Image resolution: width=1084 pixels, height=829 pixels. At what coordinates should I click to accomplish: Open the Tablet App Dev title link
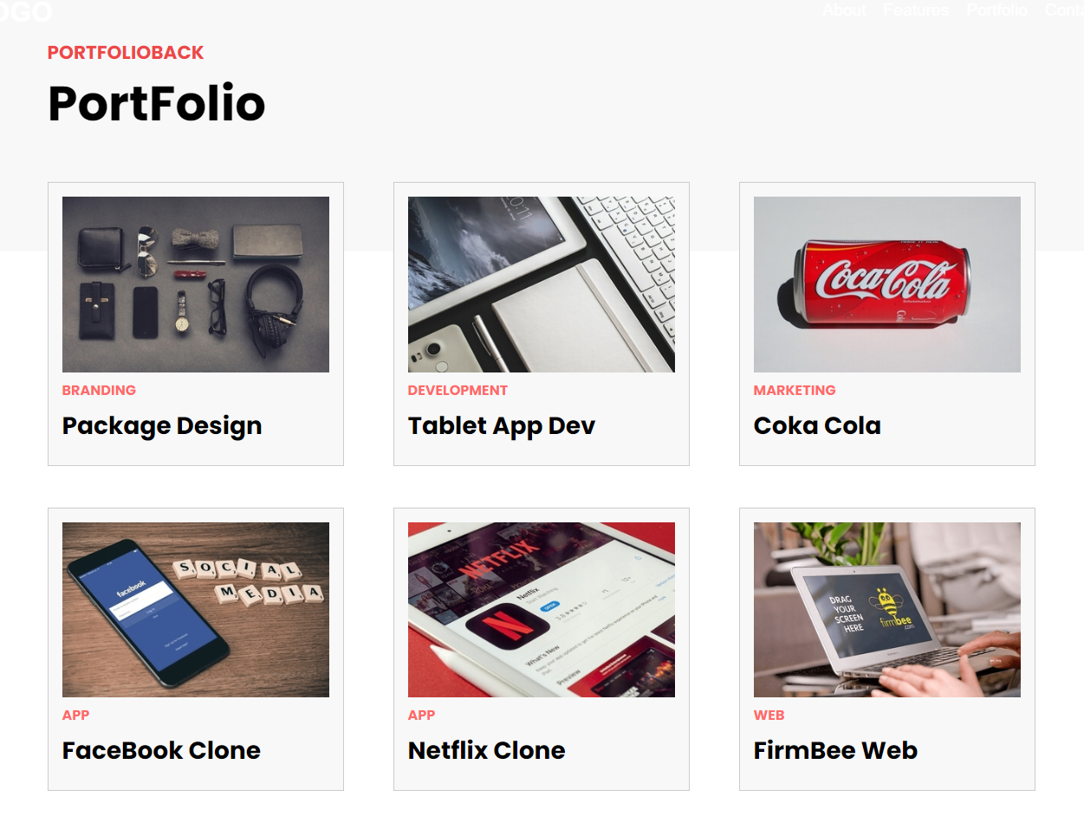tap(502, 426)
